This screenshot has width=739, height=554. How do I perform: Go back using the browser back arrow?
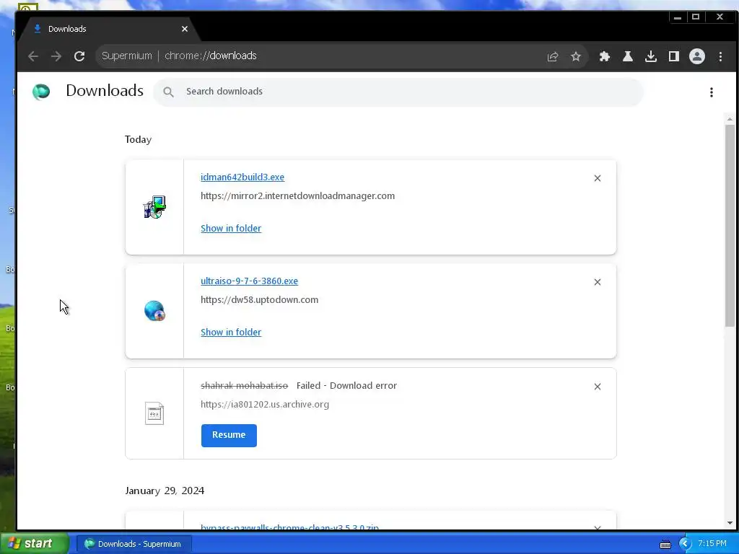click(33, 56)
